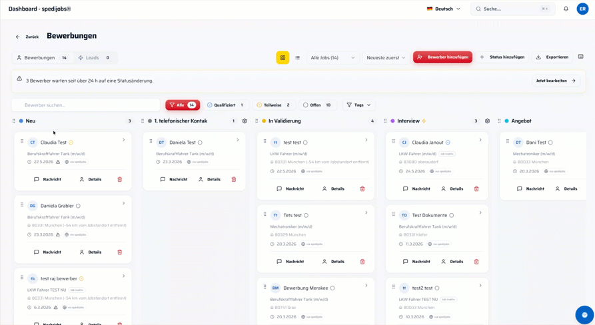Screen dimensions: 595x325
Task: Open Details on Tets test card
Action: (x=333, y=262)
